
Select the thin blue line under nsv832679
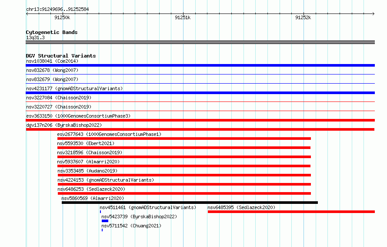tap(200, 83)
